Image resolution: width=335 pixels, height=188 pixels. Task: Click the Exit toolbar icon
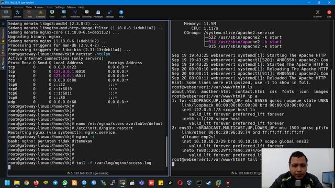329,14
